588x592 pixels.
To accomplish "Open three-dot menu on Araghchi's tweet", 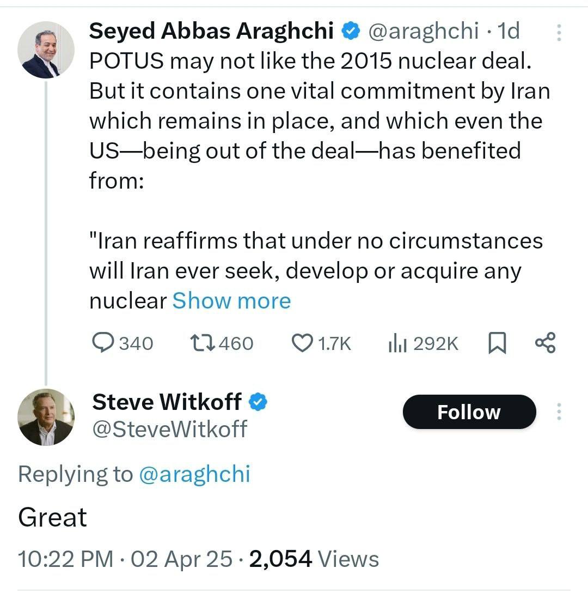I will coord(559,33).
